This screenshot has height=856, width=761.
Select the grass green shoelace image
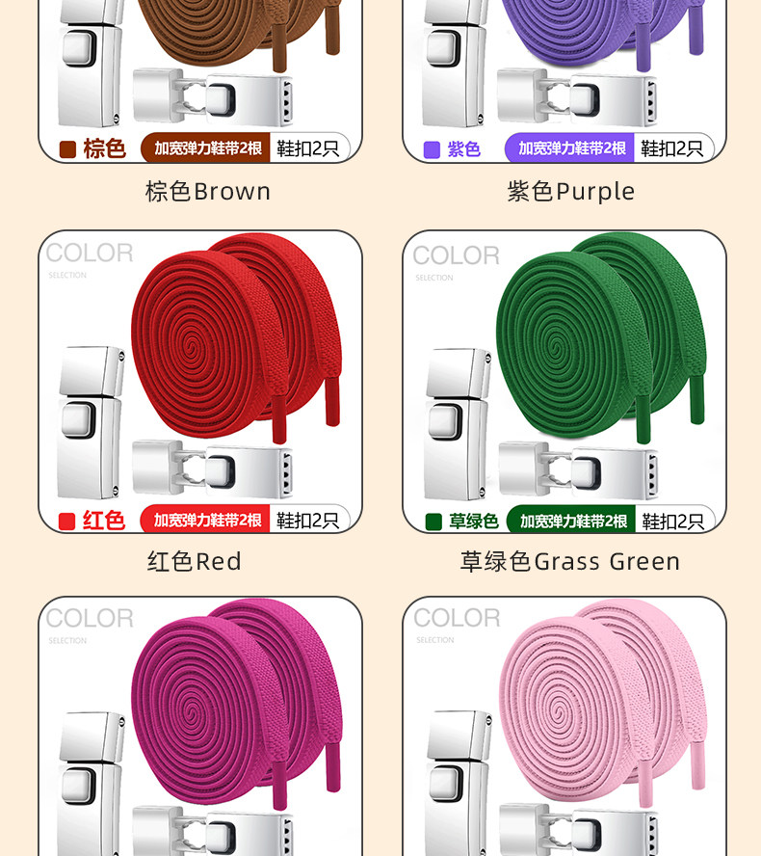564,382
